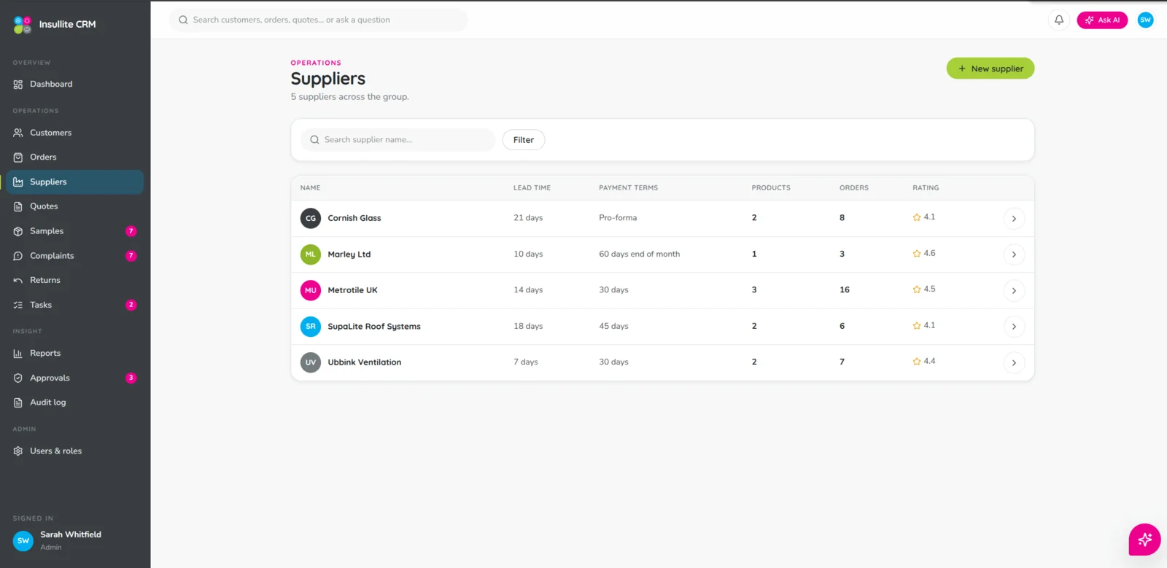Screen dimensions: 1167x568
Task: Click the Users & roles gear icon
Action: coord(18,451)
